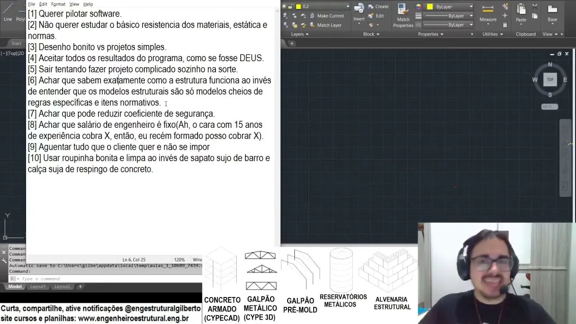Click the Copy Clip icon
Viewport: 576px width, 324px height.
click(x=534, y=16)
